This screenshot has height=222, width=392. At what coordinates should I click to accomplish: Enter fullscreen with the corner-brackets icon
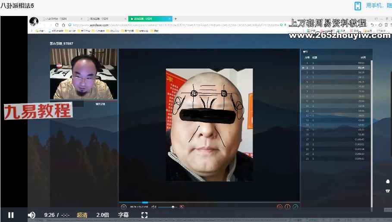point(144,215)
